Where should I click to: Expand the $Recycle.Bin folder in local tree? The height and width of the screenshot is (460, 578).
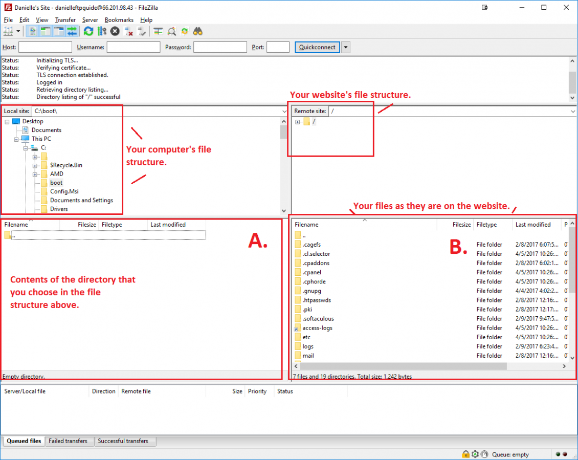35,165
